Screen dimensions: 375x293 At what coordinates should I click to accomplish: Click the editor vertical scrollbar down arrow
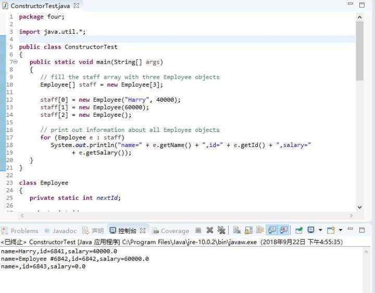[x=359, y=207]
